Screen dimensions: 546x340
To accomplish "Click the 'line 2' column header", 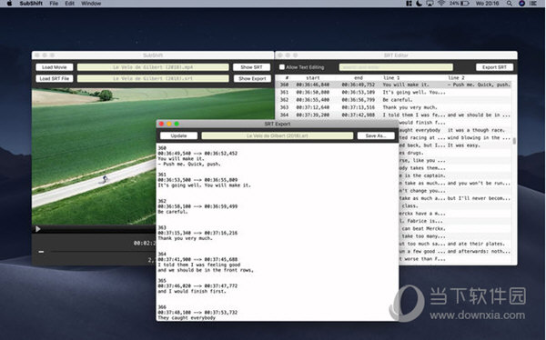I will [456, 77].
